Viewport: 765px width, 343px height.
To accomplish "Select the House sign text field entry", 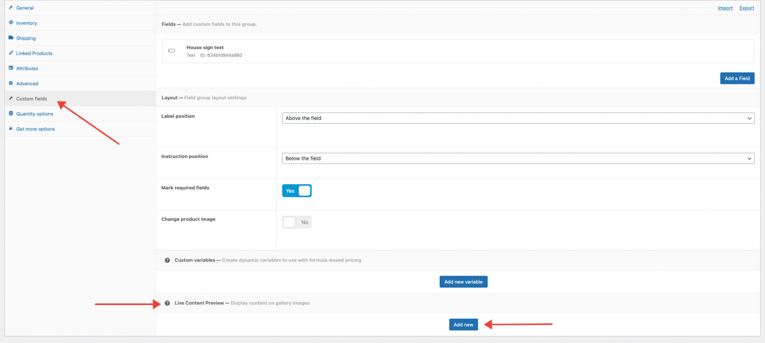I will point(458,51).
